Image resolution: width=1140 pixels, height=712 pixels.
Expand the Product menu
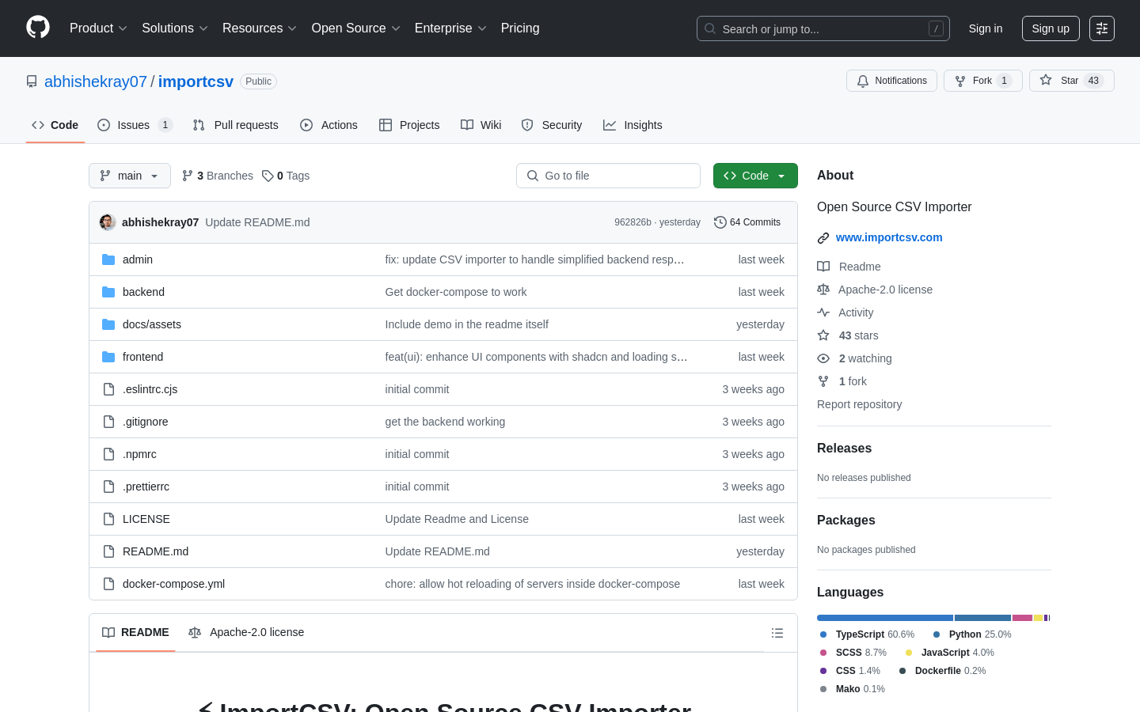click(x=98, y=28)
